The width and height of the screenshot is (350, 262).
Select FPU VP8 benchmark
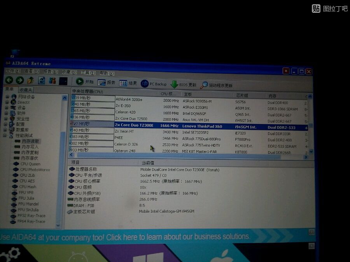pos(26,192)
